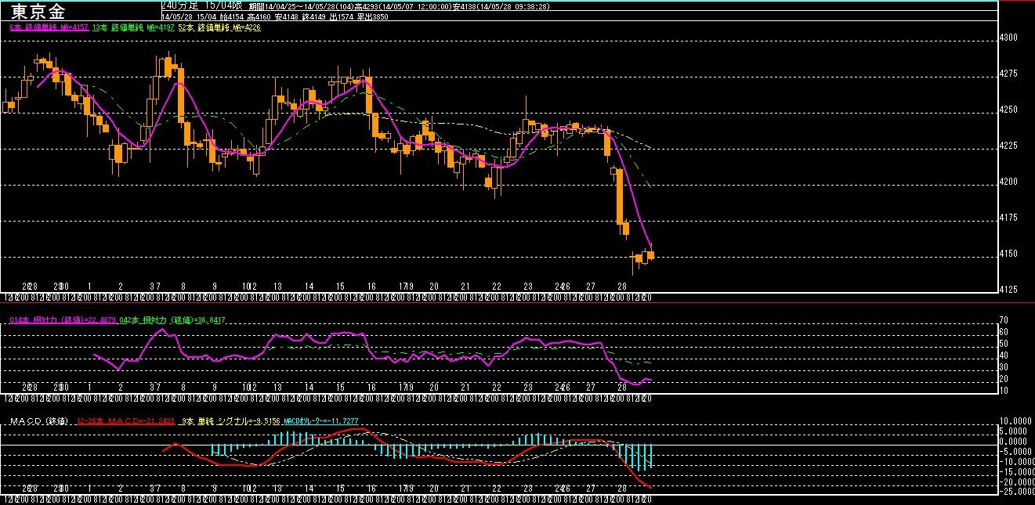Image resolution: width=1035 pixels, height=505 pixels.
Task: Select the 6本 終値単純 MA=4157 legend
Action: pos(49,27)
